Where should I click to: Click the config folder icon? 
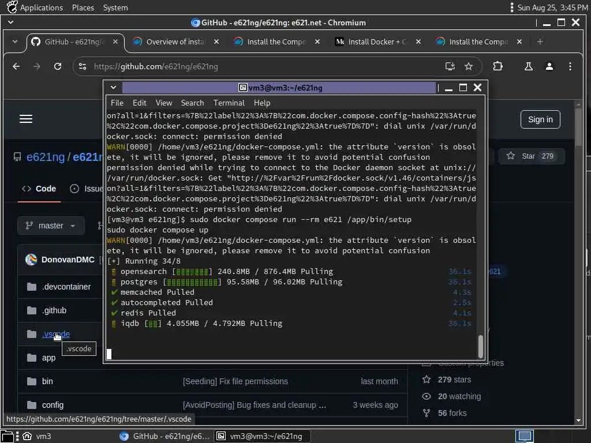[32, 406]
